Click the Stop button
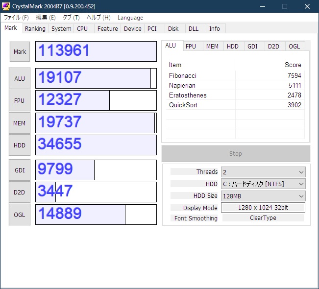Screen dimensions: 319x289 pyautogui.click(x=236, y=153)
